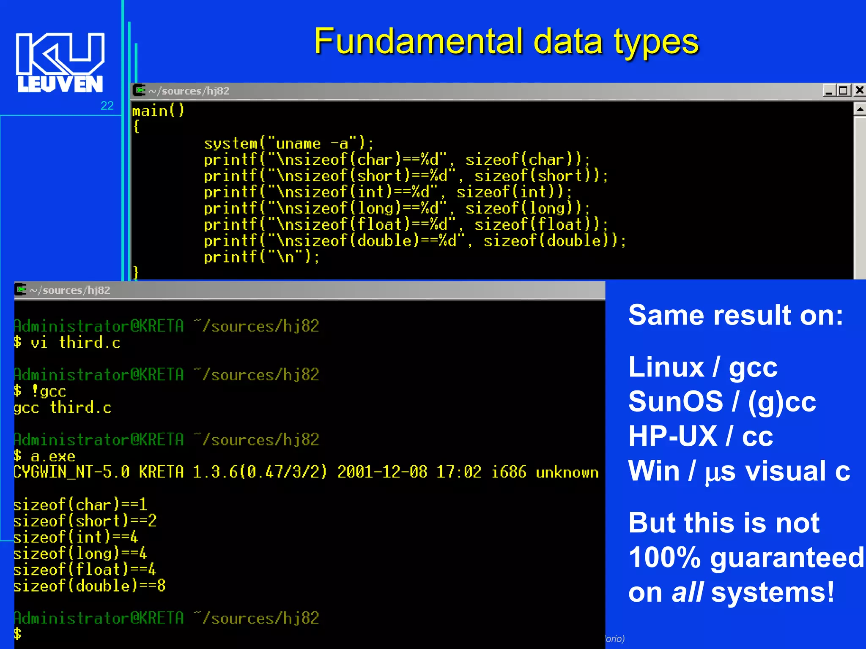Click the upper terminal title bar text

pos(189,91)
